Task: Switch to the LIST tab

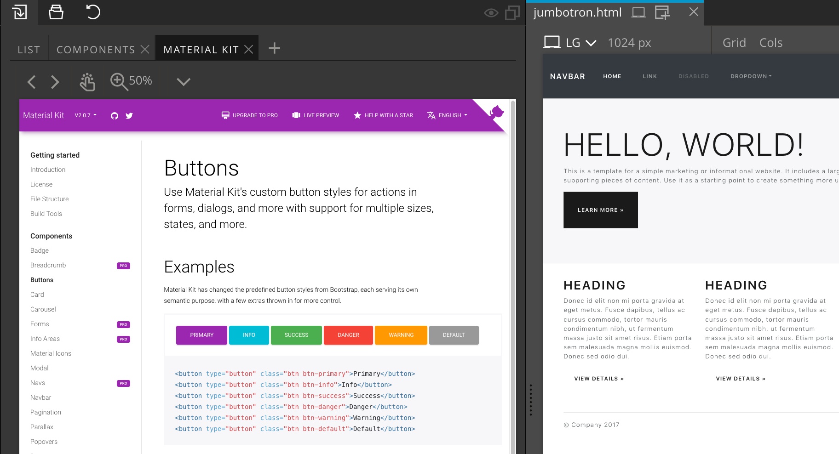Action: point(29,50)
